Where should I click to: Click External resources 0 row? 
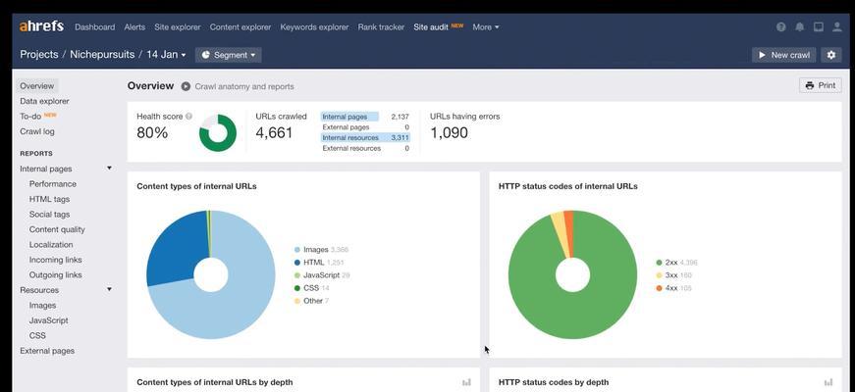365,148
